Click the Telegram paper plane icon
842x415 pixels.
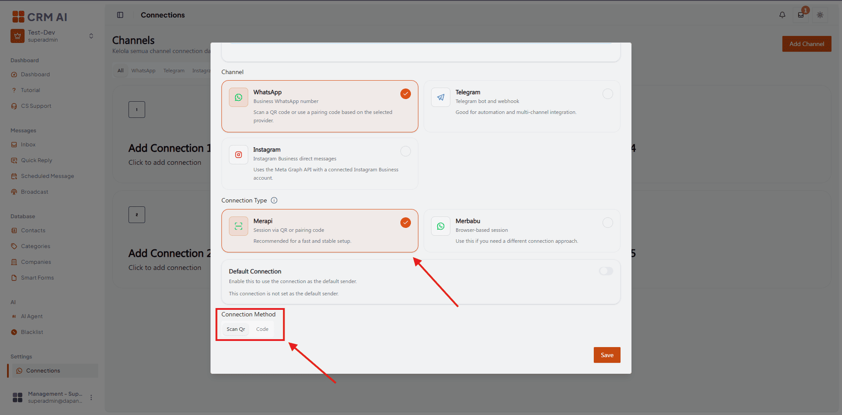(x=441, y=97)
